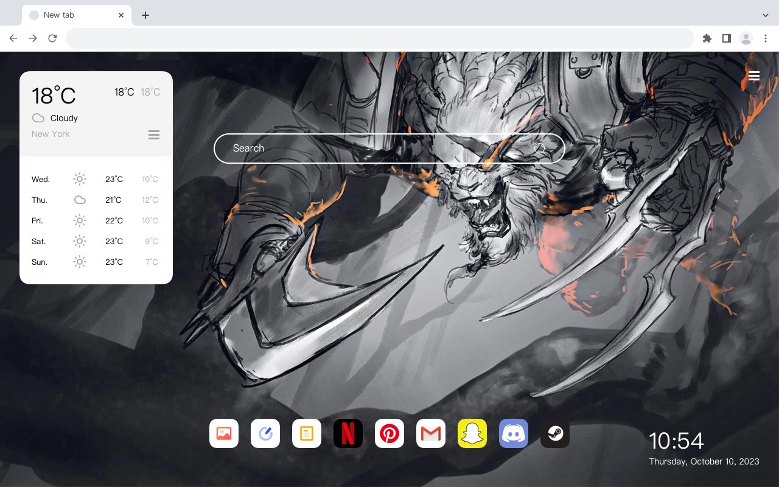Open the Chrome profile avatar

(x=746, y=38)
